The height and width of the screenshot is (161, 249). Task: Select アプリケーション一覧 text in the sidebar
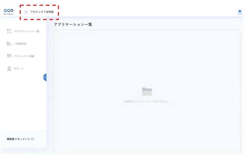27,31
